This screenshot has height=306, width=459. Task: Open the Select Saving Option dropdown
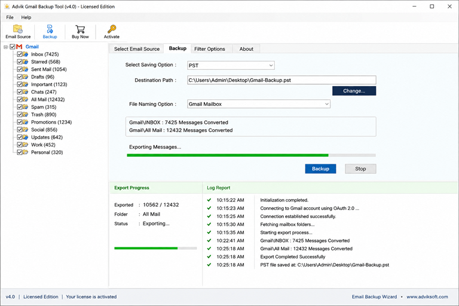(x=231, y=65)
